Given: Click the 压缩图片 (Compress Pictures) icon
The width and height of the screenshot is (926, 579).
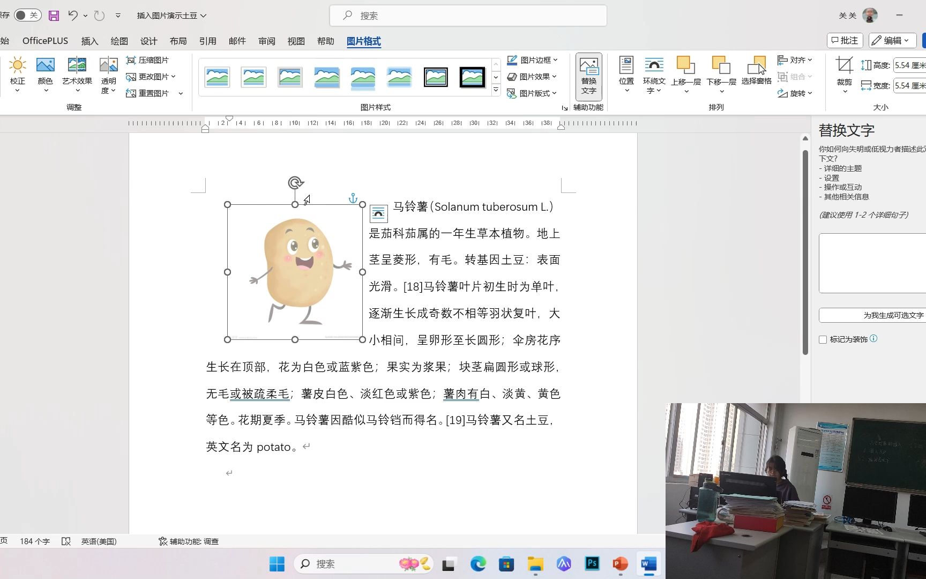Looking at the screenshot, I should [131, 60].
